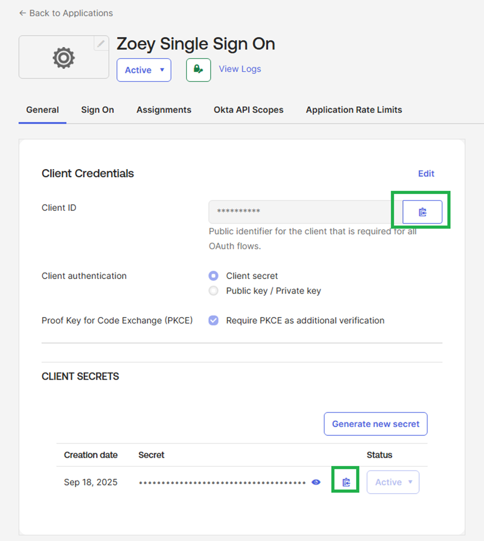
Task: Open the Application Rate Limits tab
Action: [x=354, y=110]
